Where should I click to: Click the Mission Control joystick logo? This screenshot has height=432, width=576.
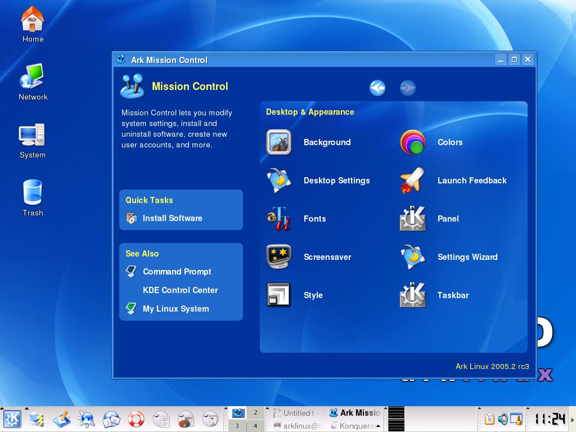point(132,86)
